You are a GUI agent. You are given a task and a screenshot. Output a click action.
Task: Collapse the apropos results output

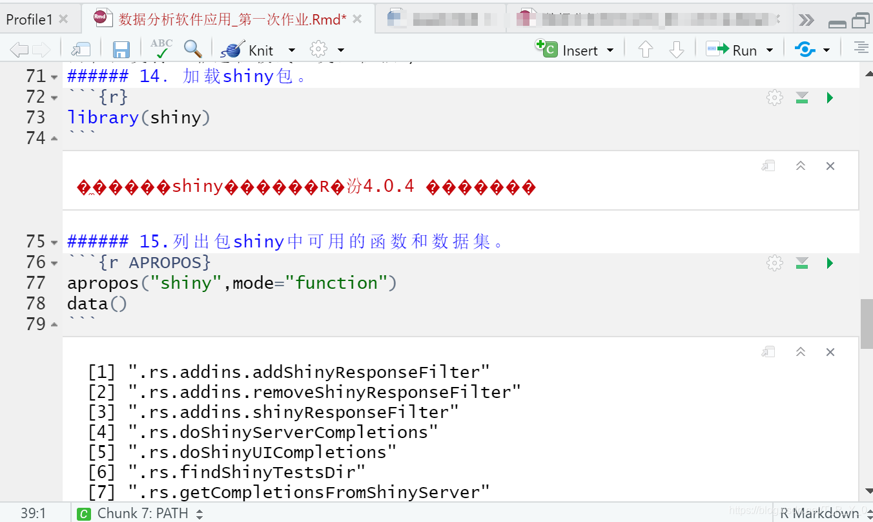tap(801, 351)
